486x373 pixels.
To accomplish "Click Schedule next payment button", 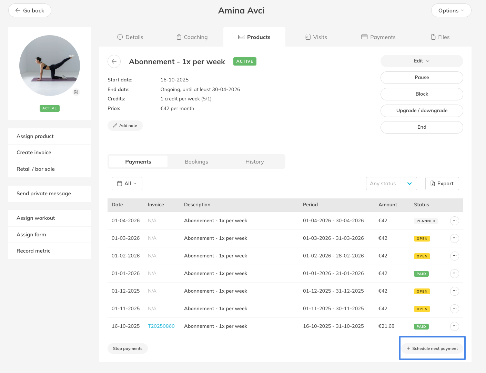I will (x=432, y=349).
